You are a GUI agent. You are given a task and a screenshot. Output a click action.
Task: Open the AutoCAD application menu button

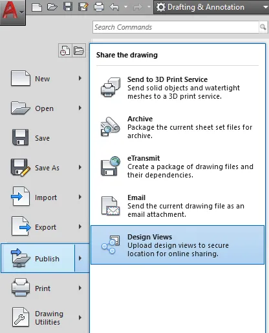pyautogui.click(x=13, y=12)
